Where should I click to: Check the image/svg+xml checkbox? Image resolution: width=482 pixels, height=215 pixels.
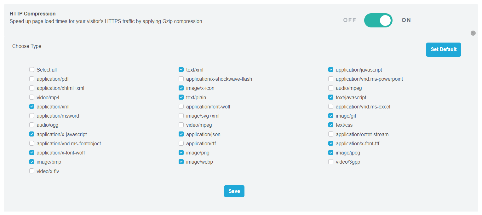(x=181, y=116)
